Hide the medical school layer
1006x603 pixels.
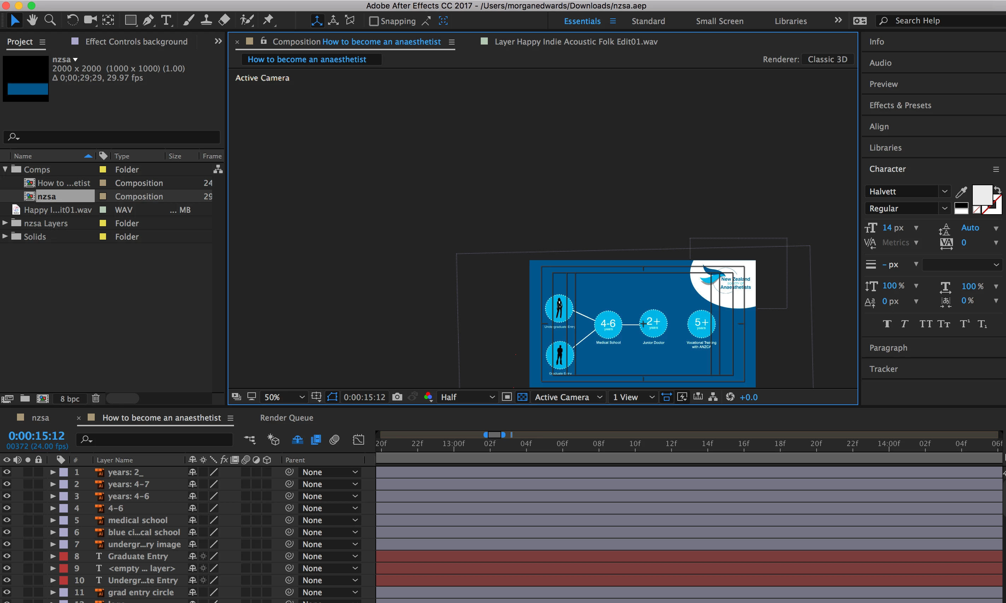(7, 520)
